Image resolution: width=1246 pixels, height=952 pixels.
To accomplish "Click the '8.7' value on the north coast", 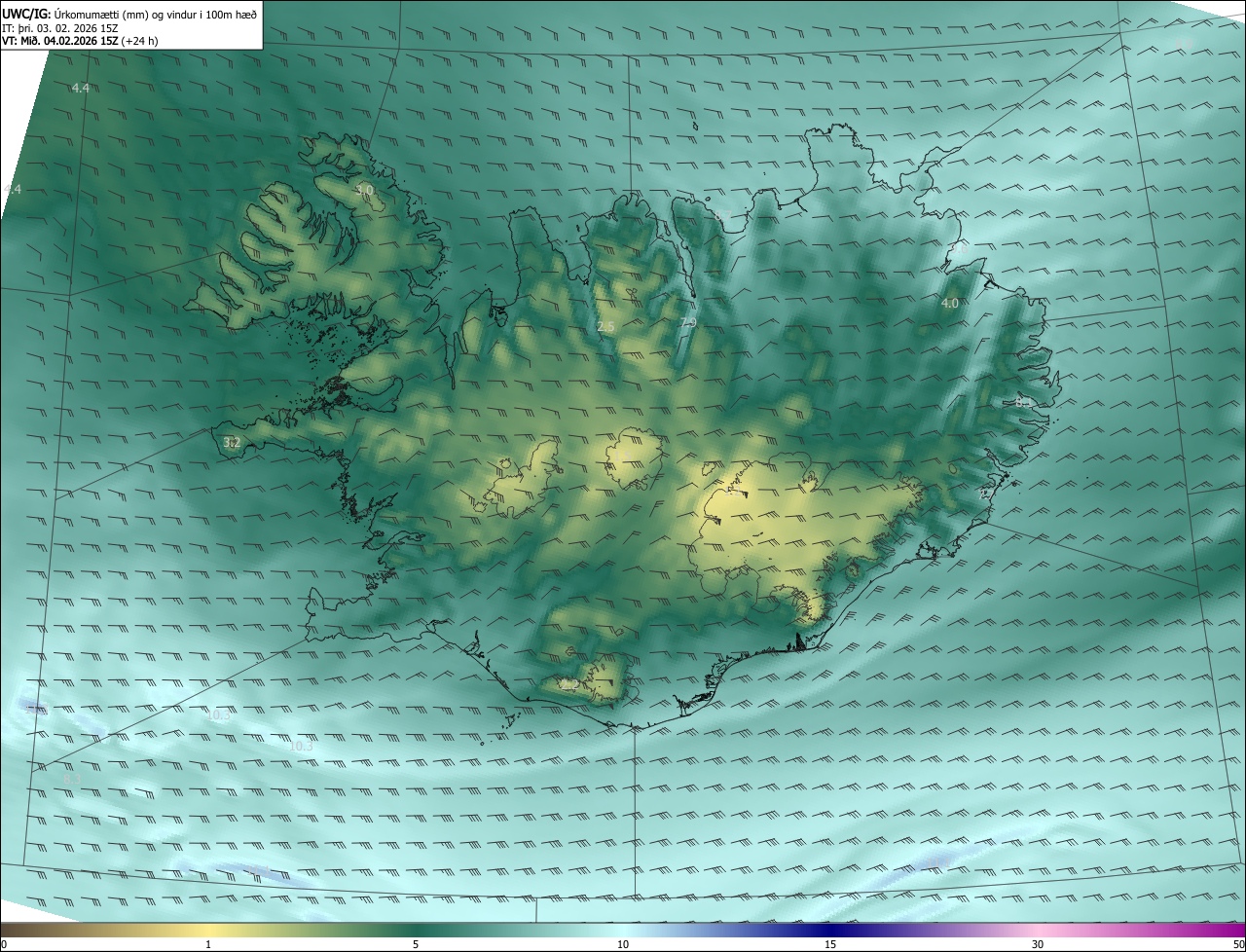I will click(x=721, y=215).
